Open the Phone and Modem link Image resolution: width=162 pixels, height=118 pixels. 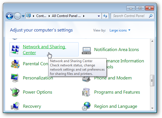point(113,78)
